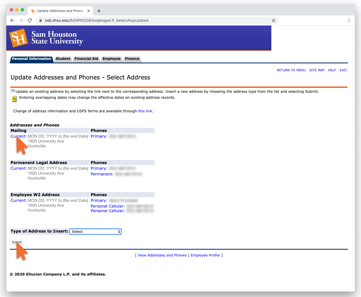Select the Finance tab
The height and width of the screenshot is (297, 361).
pyautogui.click(x=132, y=59)
